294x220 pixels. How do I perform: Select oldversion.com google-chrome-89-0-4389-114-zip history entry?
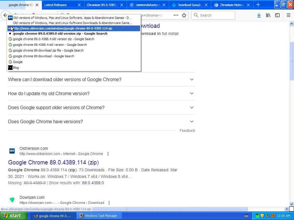point(74,28)
